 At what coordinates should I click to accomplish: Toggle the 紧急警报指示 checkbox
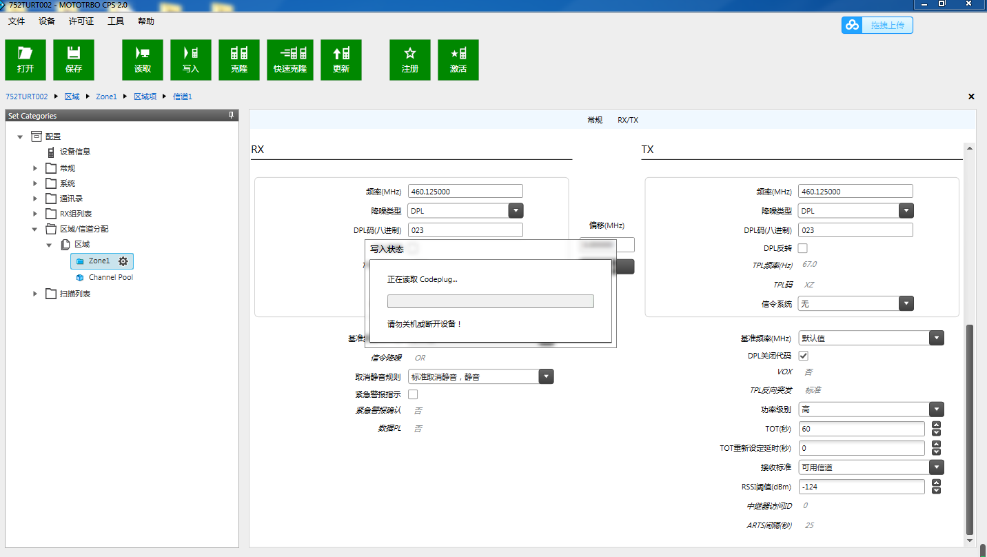click(x=413, y=394)
